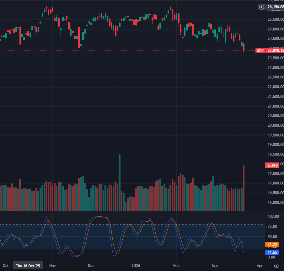Click the 16,000.00 price scale label
Viewport: 284px width, 271px height.
click(x=276, y=202)
